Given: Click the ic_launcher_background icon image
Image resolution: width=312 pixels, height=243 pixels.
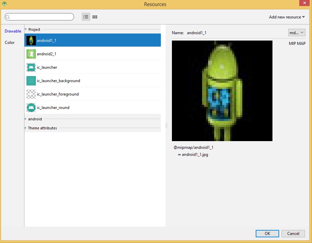Looking at the screenshot, I should pyautogui.click(x=31, y=81).
